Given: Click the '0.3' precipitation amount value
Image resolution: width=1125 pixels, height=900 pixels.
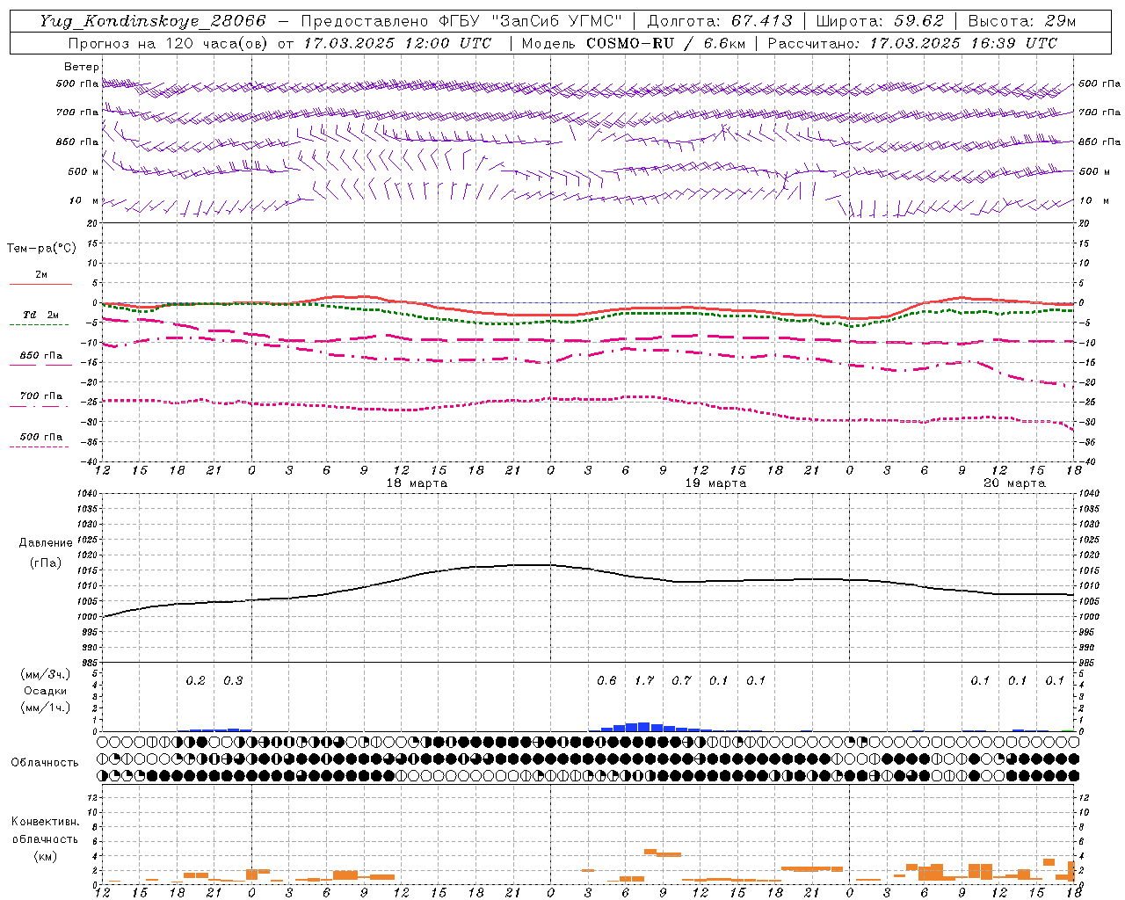Looking at the screenshot, I should (233, 680).
